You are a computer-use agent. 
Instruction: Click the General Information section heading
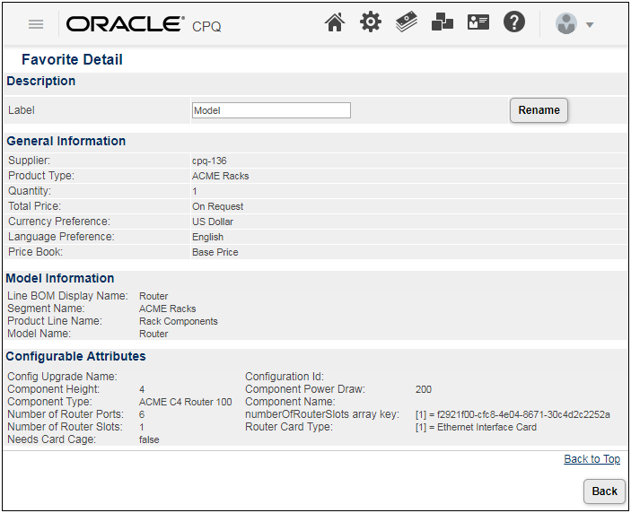[66, 141]
